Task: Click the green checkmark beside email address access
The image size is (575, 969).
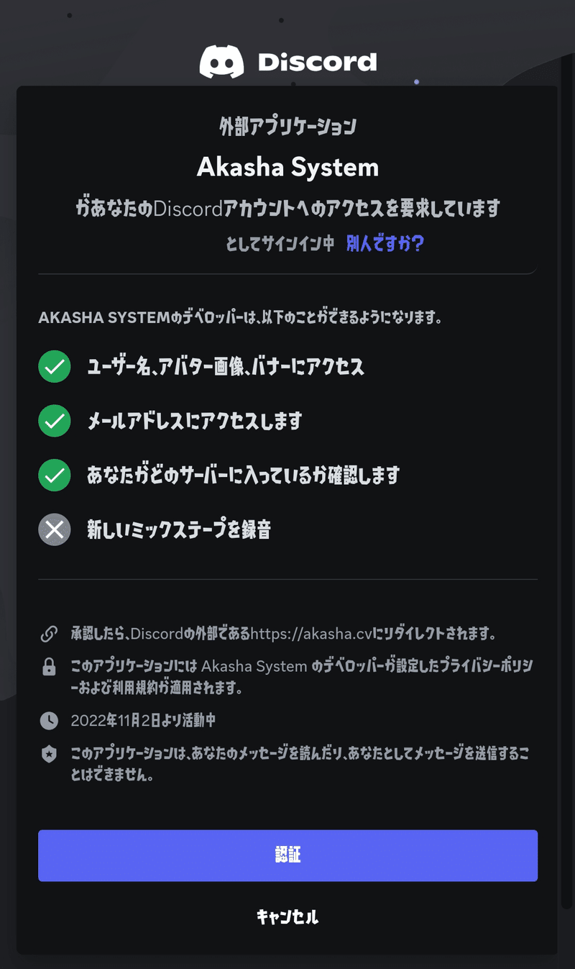Action: click(55, 421)
